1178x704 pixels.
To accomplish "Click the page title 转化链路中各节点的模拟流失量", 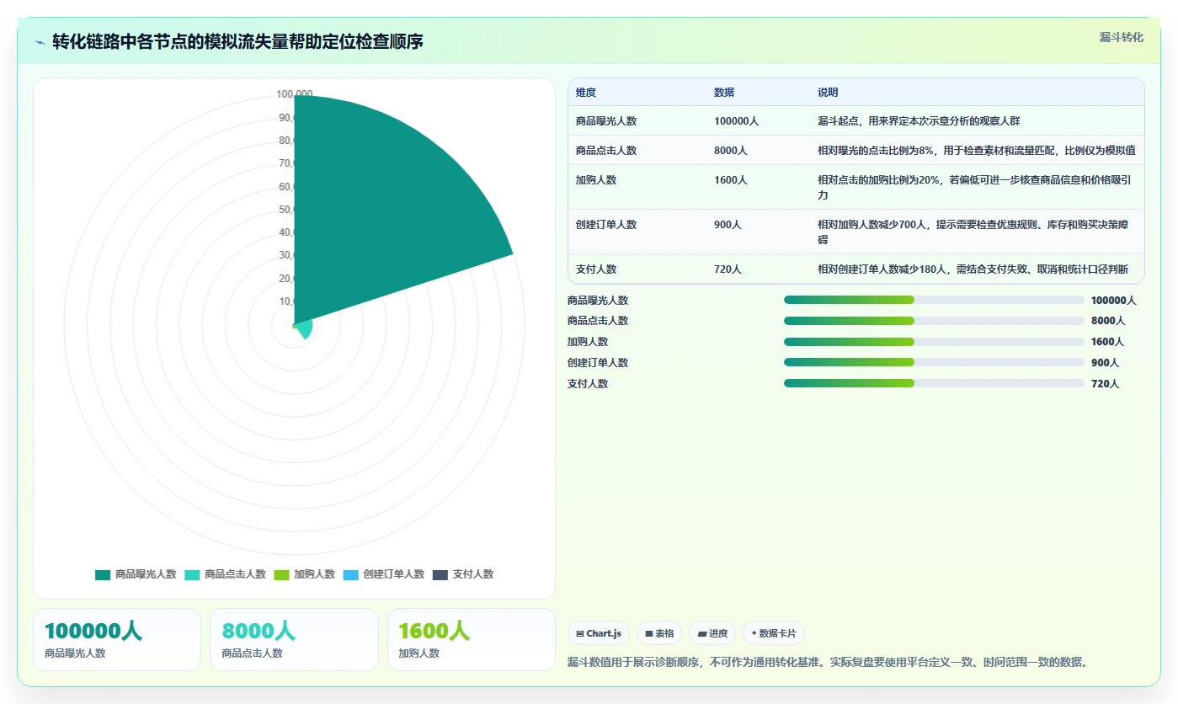I will (x=237, y=41).
